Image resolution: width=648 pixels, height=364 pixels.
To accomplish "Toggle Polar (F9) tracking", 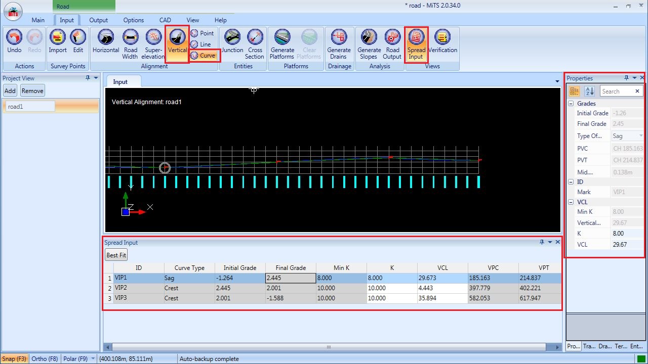I will click(75, 359).
